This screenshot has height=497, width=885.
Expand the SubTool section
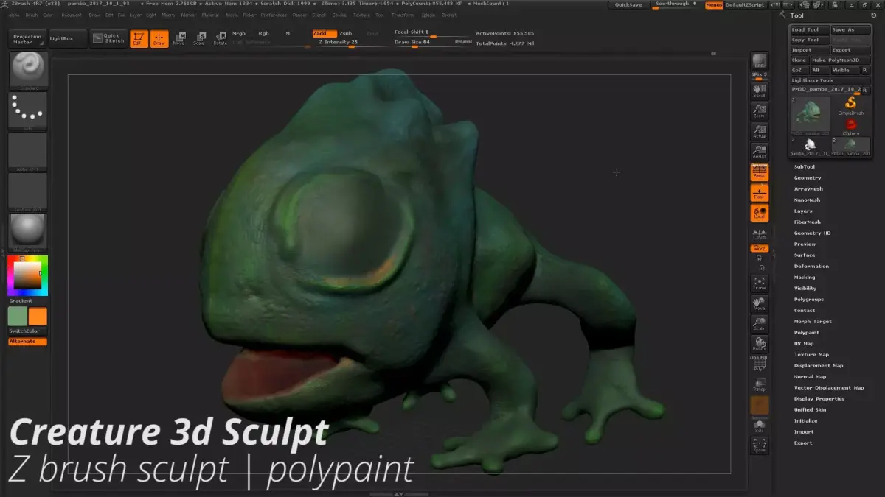[805, 167]
